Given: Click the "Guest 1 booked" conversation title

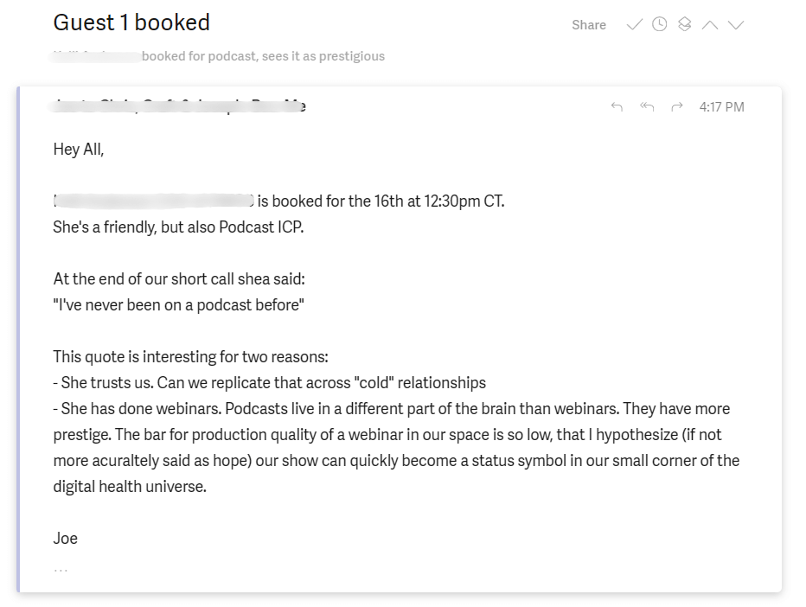Looking at the screenshot, I should click(x=131, y=22).
